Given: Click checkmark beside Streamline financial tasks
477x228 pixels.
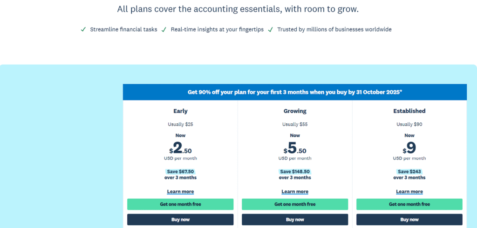Looking at the screenshot, I should (x=83, y=29).
